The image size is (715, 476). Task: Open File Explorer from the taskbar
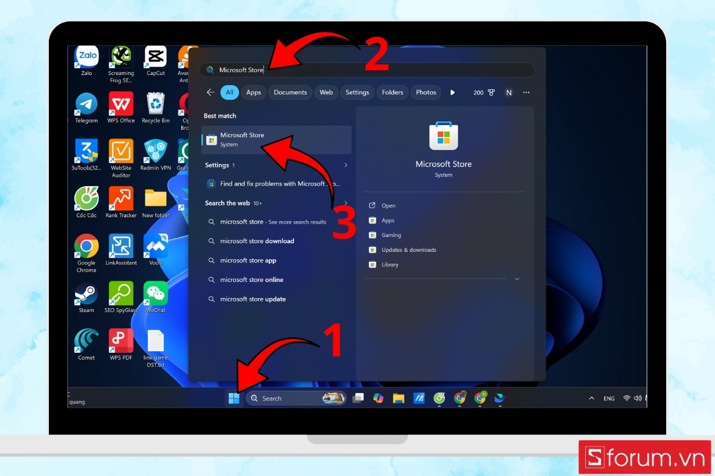pos(398,398)
